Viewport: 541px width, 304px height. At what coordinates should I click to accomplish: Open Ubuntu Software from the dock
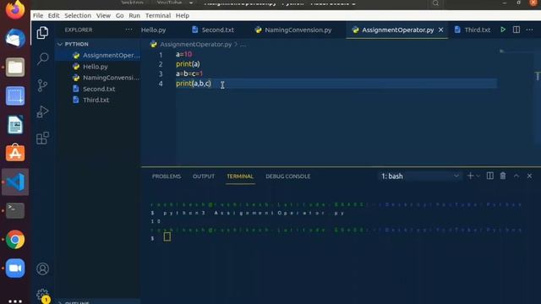15,153
